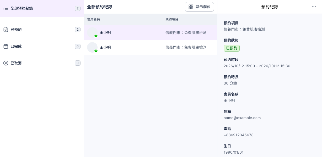Click the grid icon in 顯示欄位 button
The width and height of the screenshot is (322, 157).
point(191,7)
